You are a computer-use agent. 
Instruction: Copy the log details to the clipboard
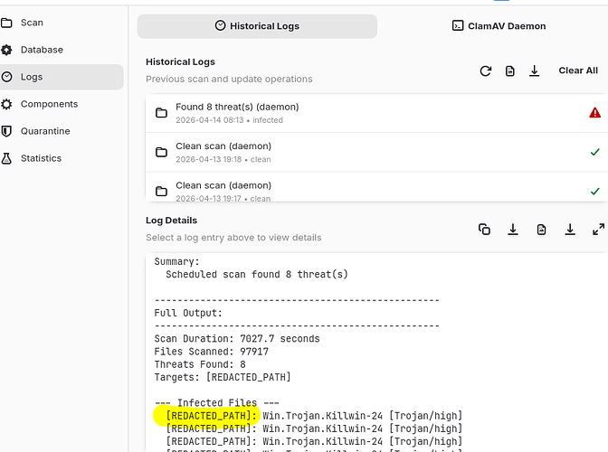click(x=484, y=230)
